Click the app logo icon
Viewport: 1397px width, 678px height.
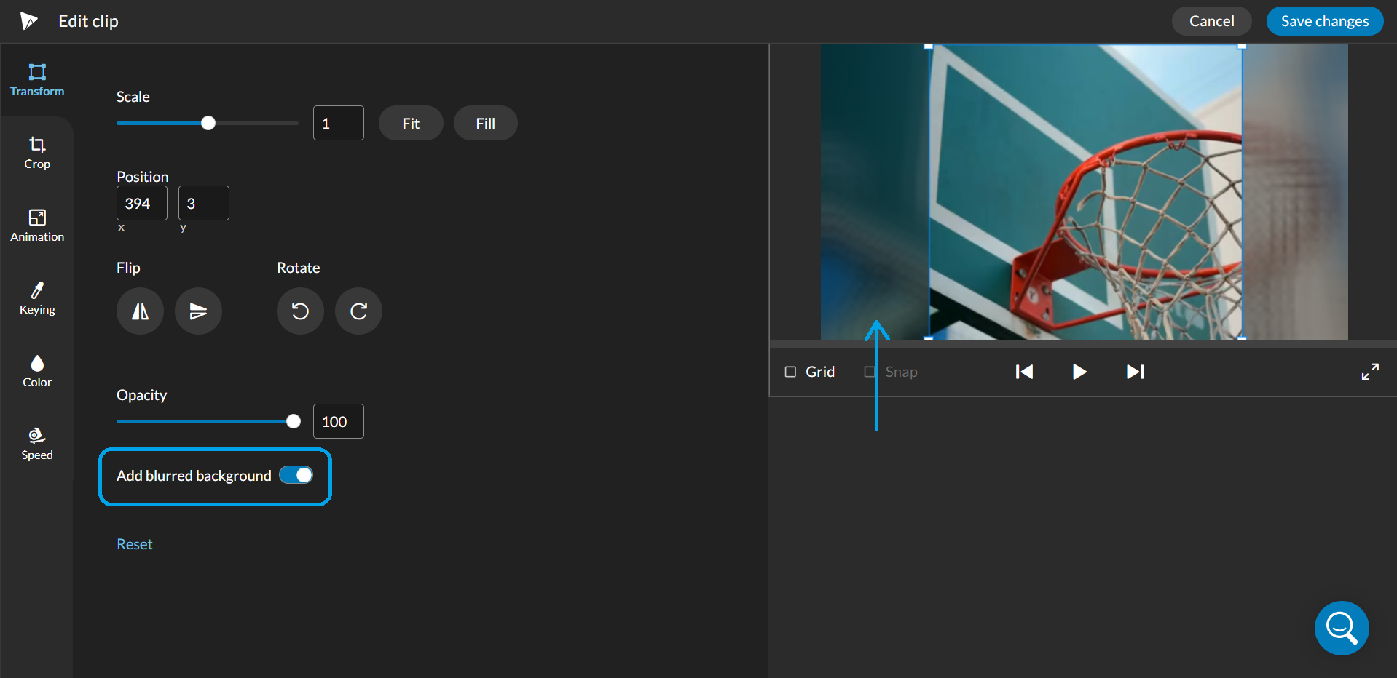pyautogui.click(x=28, y=21)
